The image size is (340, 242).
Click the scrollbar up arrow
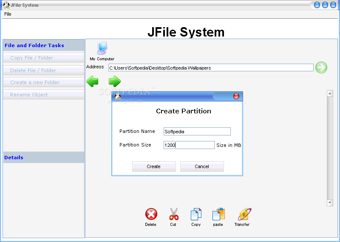pyautogui.click(x=330, y=93)
